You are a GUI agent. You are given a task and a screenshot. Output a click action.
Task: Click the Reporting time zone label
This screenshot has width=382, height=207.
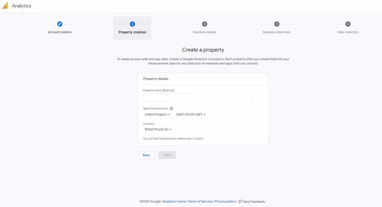pyautogui.click(x=155, y=109)
